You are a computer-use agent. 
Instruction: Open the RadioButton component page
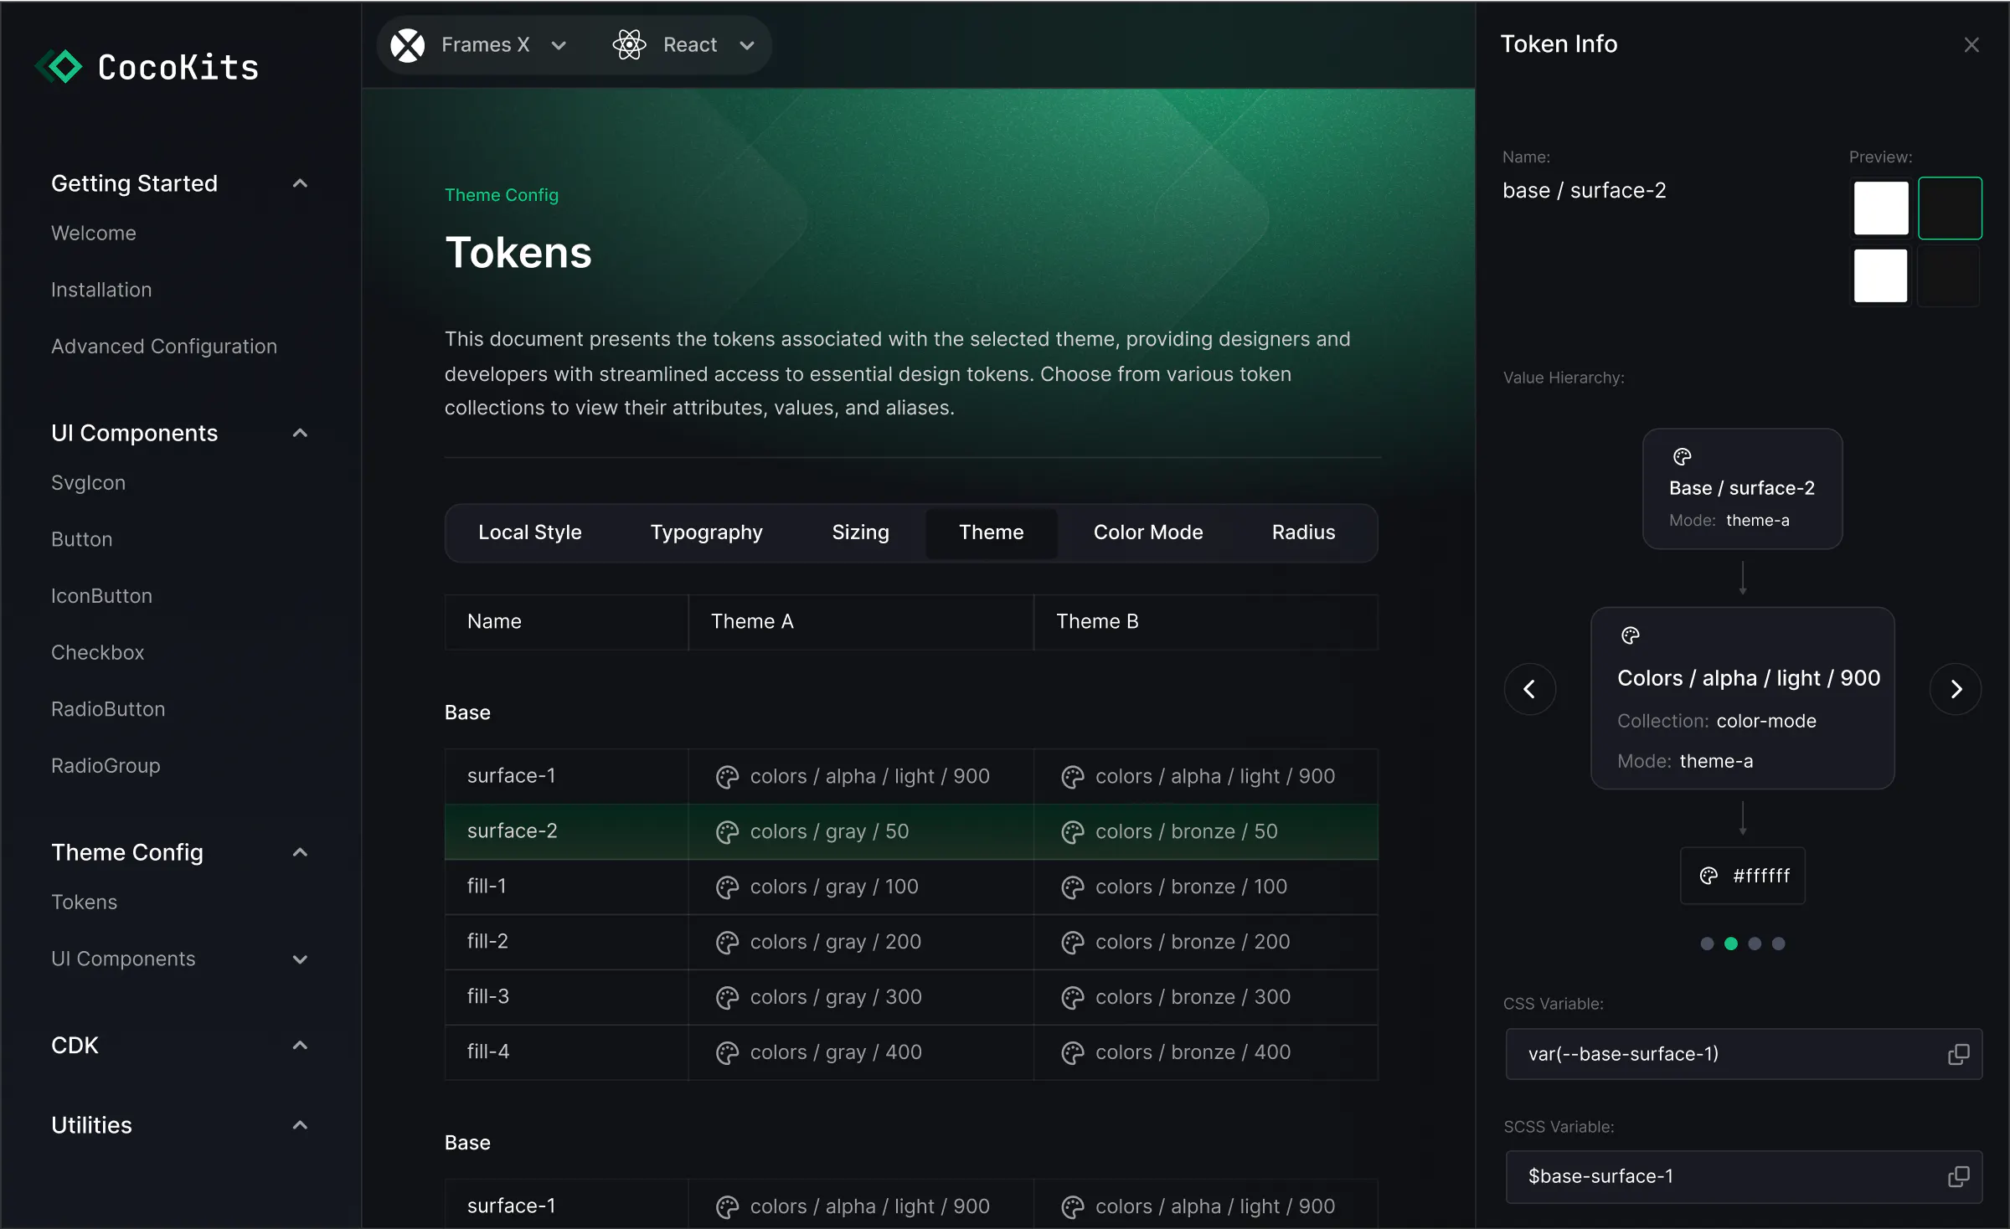[108, 710]
